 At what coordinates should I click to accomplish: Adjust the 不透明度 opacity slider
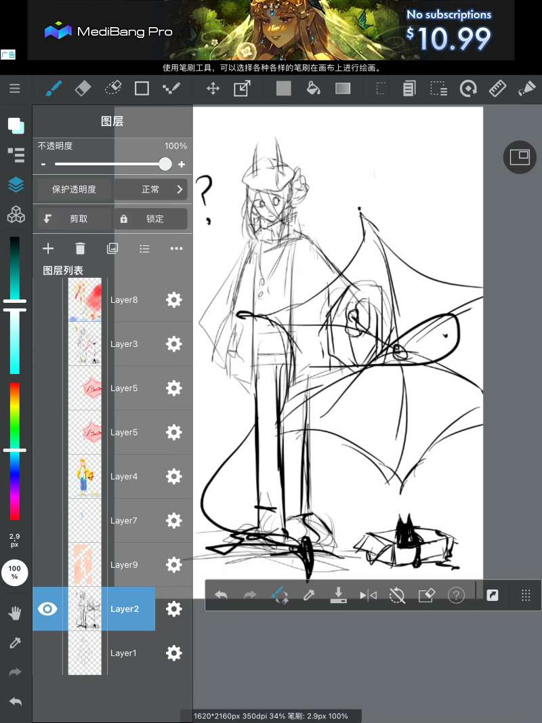tap(113, 164)
